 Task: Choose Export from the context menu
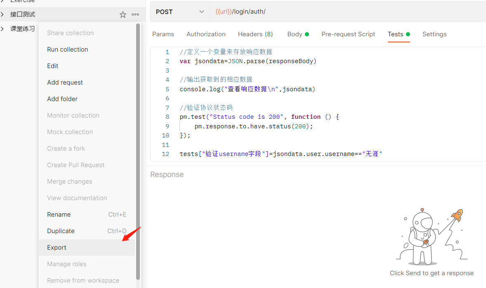[87, 248]
